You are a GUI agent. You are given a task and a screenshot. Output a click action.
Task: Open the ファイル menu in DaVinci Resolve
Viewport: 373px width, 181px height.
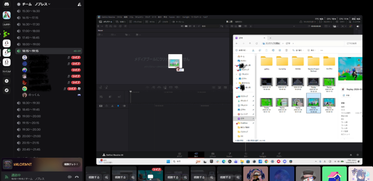pyautogui.click(x=119, y=17)
